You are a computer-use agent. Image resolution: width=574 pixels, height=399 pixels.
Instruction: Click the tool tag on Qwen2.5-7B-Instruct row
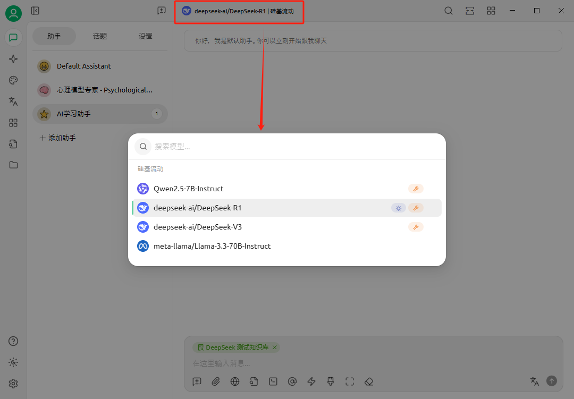pos(416,189)
